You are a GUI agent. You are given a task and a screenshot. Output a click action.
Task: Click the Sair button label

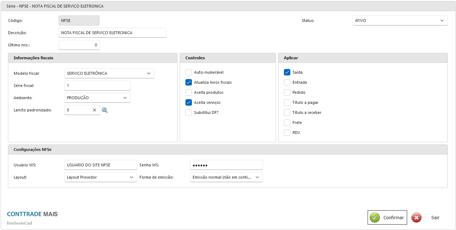click(x=435, y=217)
